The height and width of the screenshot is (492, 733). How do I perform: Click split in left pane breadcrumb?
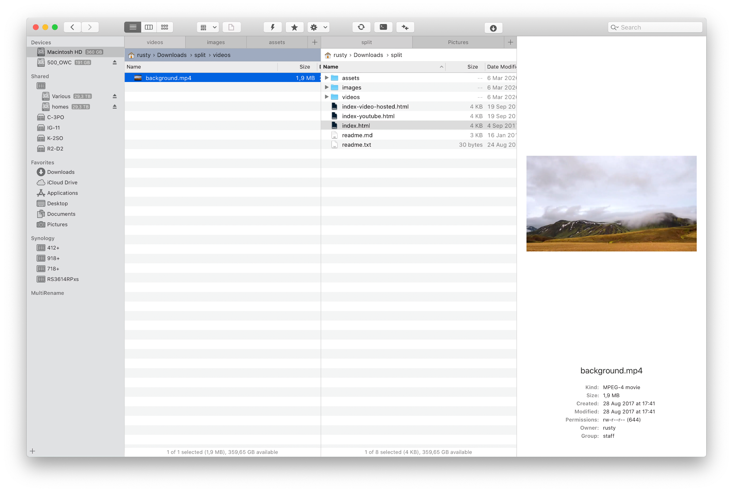coord(200,55)
